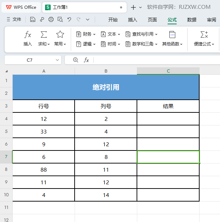Click the Undo arrow
Viewport: 220px width, 222px height.
[x=69, y=19]
